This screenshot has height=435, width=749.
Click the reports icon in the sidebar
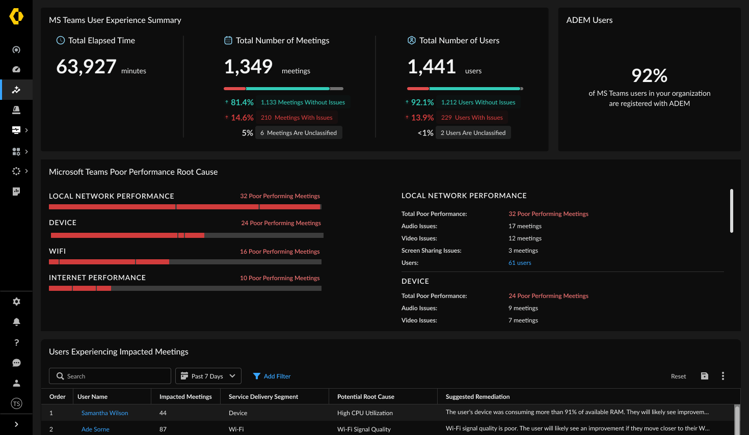(x=16, y=191)
